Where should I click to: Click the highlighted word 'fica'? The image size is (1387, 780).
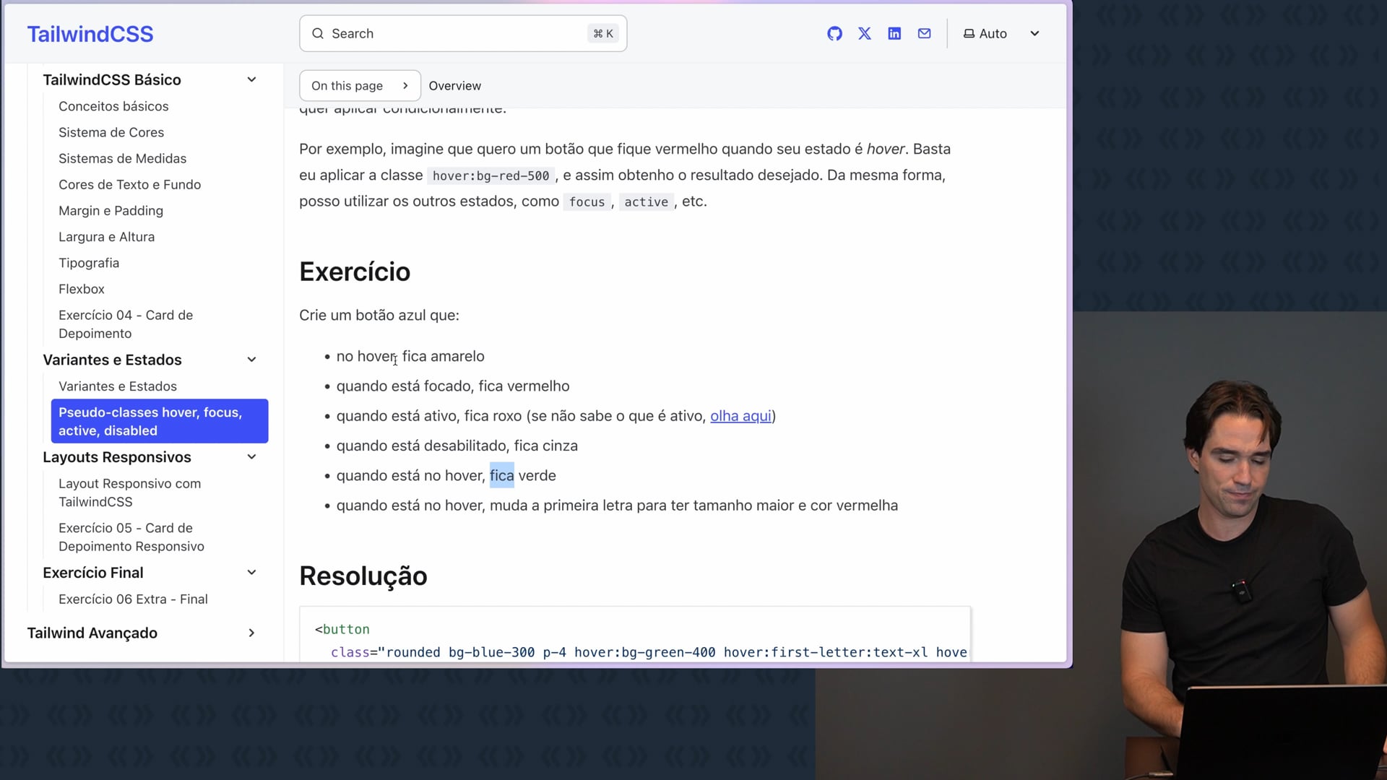pyautogui.click(x=501, y=475)
